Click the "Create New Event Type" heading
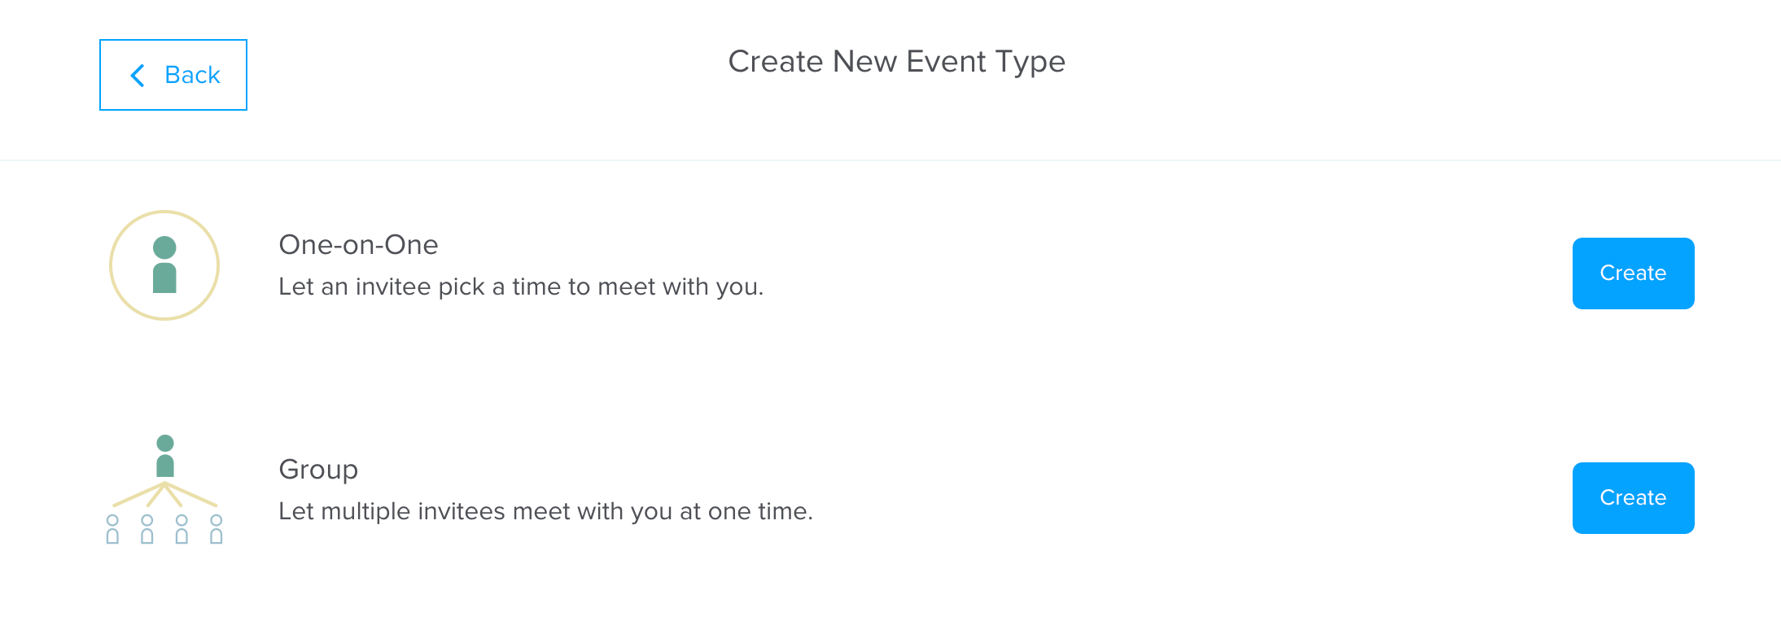 point(896,62)
